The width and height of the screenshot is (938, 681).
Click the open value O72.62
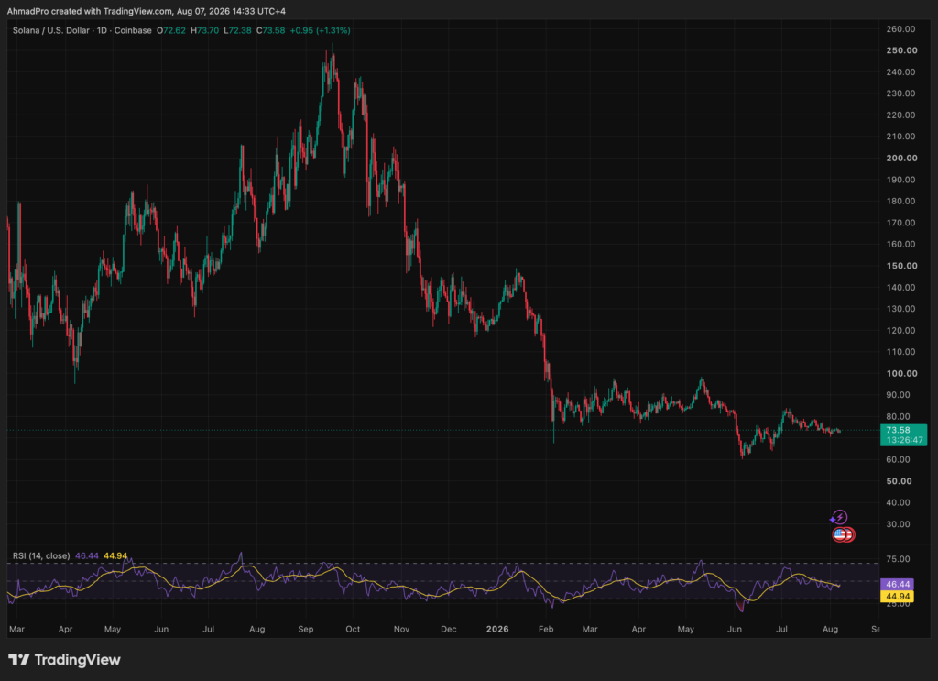click(x=171, y=30)
